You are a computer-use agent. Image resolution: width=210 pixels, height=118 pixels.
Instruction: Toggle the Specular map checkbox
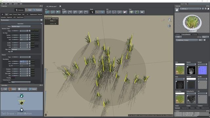pos(187,81)
